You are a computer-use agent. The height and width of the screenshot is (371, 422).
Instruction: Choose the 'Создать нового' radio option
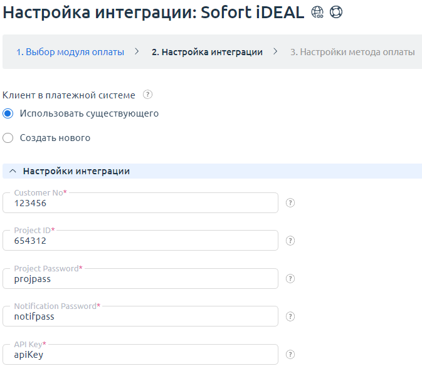8,138
